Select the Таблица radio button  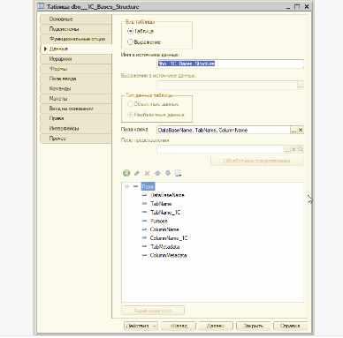130,31
